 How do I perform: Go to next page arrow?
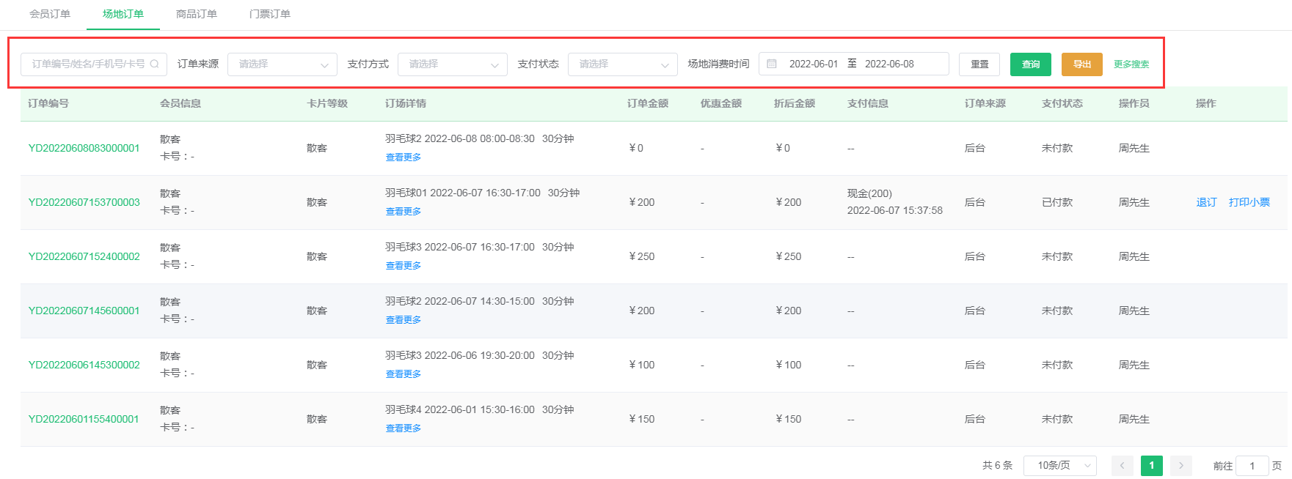(1180, 466)
